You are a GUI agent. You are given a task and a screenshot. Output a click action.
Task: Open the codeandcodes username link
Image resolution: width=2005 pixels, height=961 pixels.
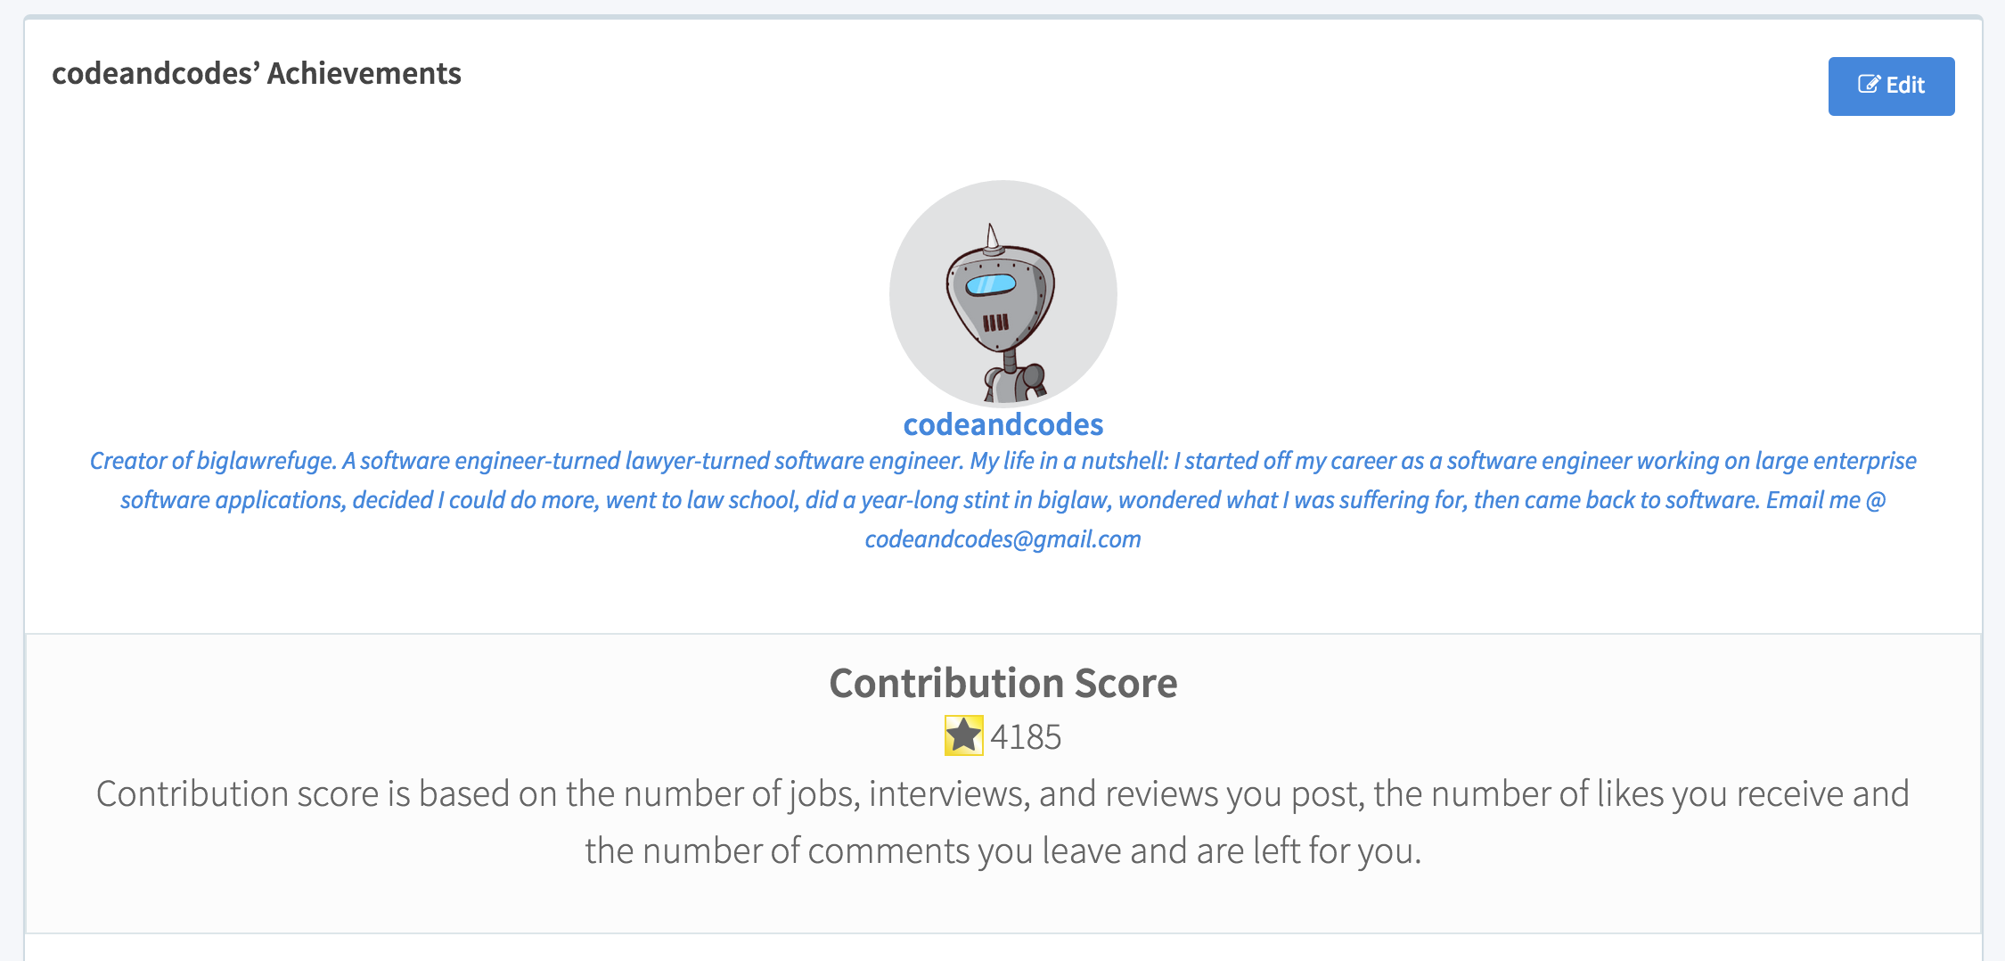click(1002, 424)
